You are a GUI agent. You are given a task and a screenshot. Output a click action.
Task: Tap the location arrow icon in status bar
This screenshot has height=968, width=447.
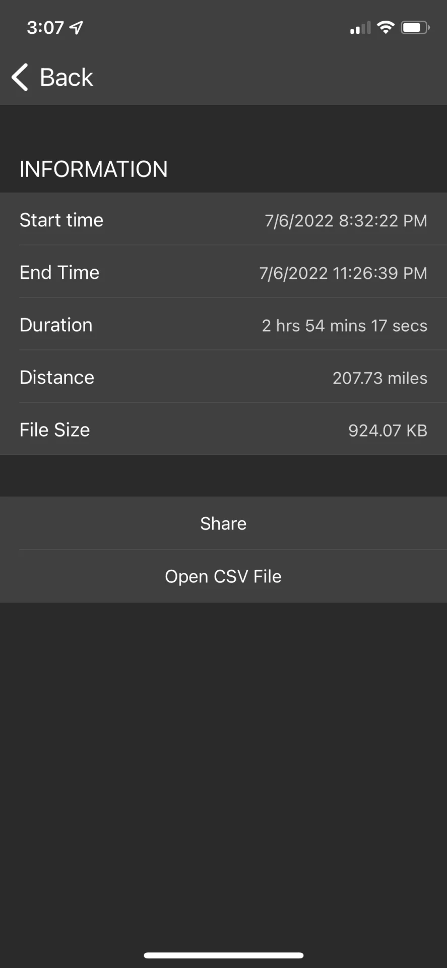pyautogui.click(x=77, y=27)
